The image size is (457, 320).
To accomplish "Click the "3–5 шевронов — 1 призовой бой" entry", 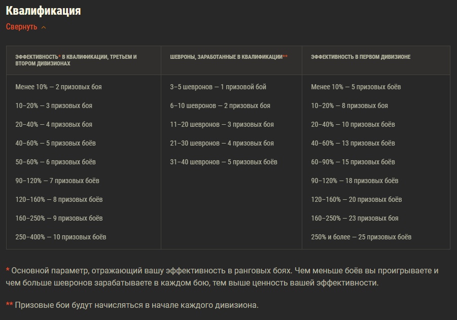I will 218,87.
